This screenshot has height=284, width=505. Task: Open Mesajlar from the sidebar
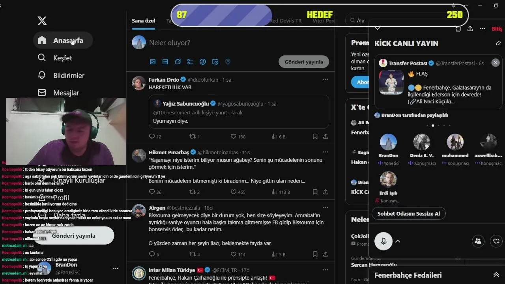point(58,93)
